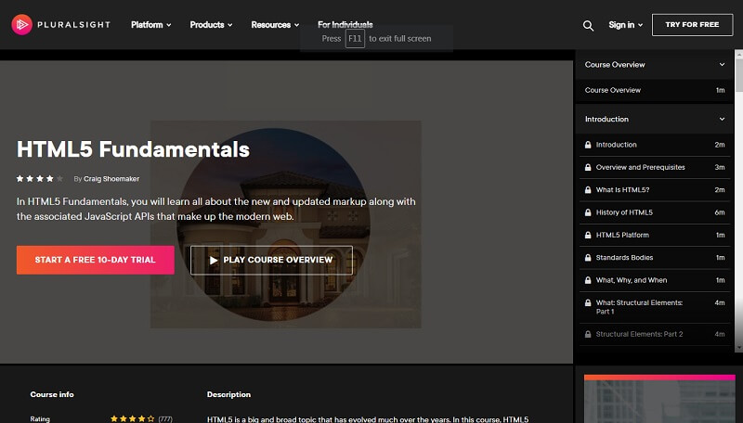Click lock icon beside HTML5 Platform
The height and width of the screenshot is (423, 743).
588,236
